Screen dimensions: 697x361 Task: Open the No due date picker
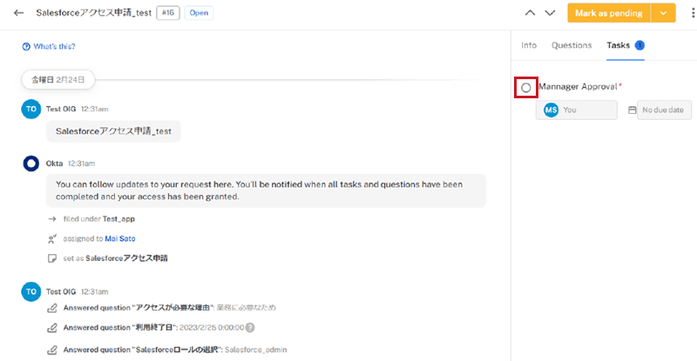(664, 110)
